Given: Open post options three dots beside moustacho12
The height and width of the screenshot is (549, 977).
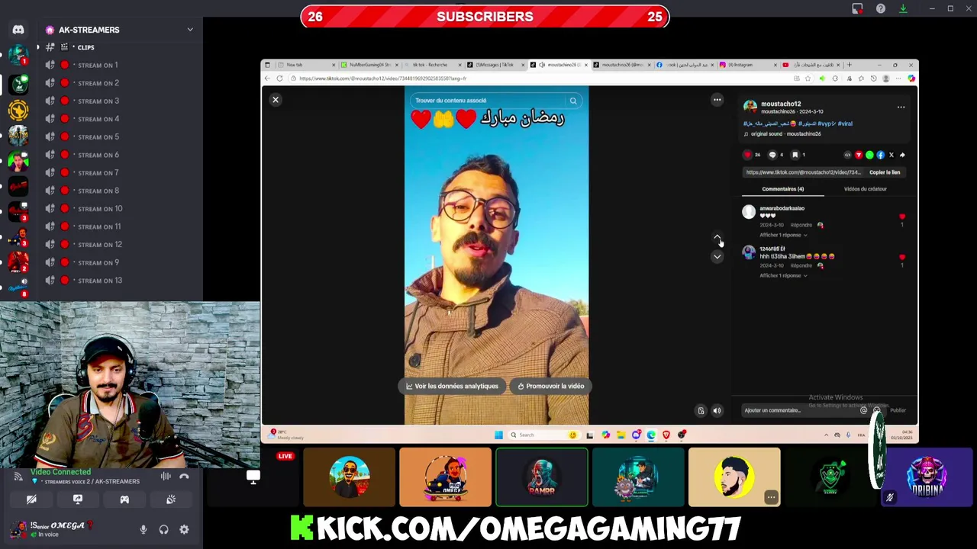Looking at the screenshot, I should click(x=901, y=108).
